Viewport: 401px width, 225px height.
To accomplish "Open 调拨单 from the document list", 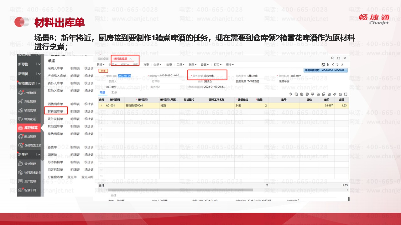I will 52,155.
